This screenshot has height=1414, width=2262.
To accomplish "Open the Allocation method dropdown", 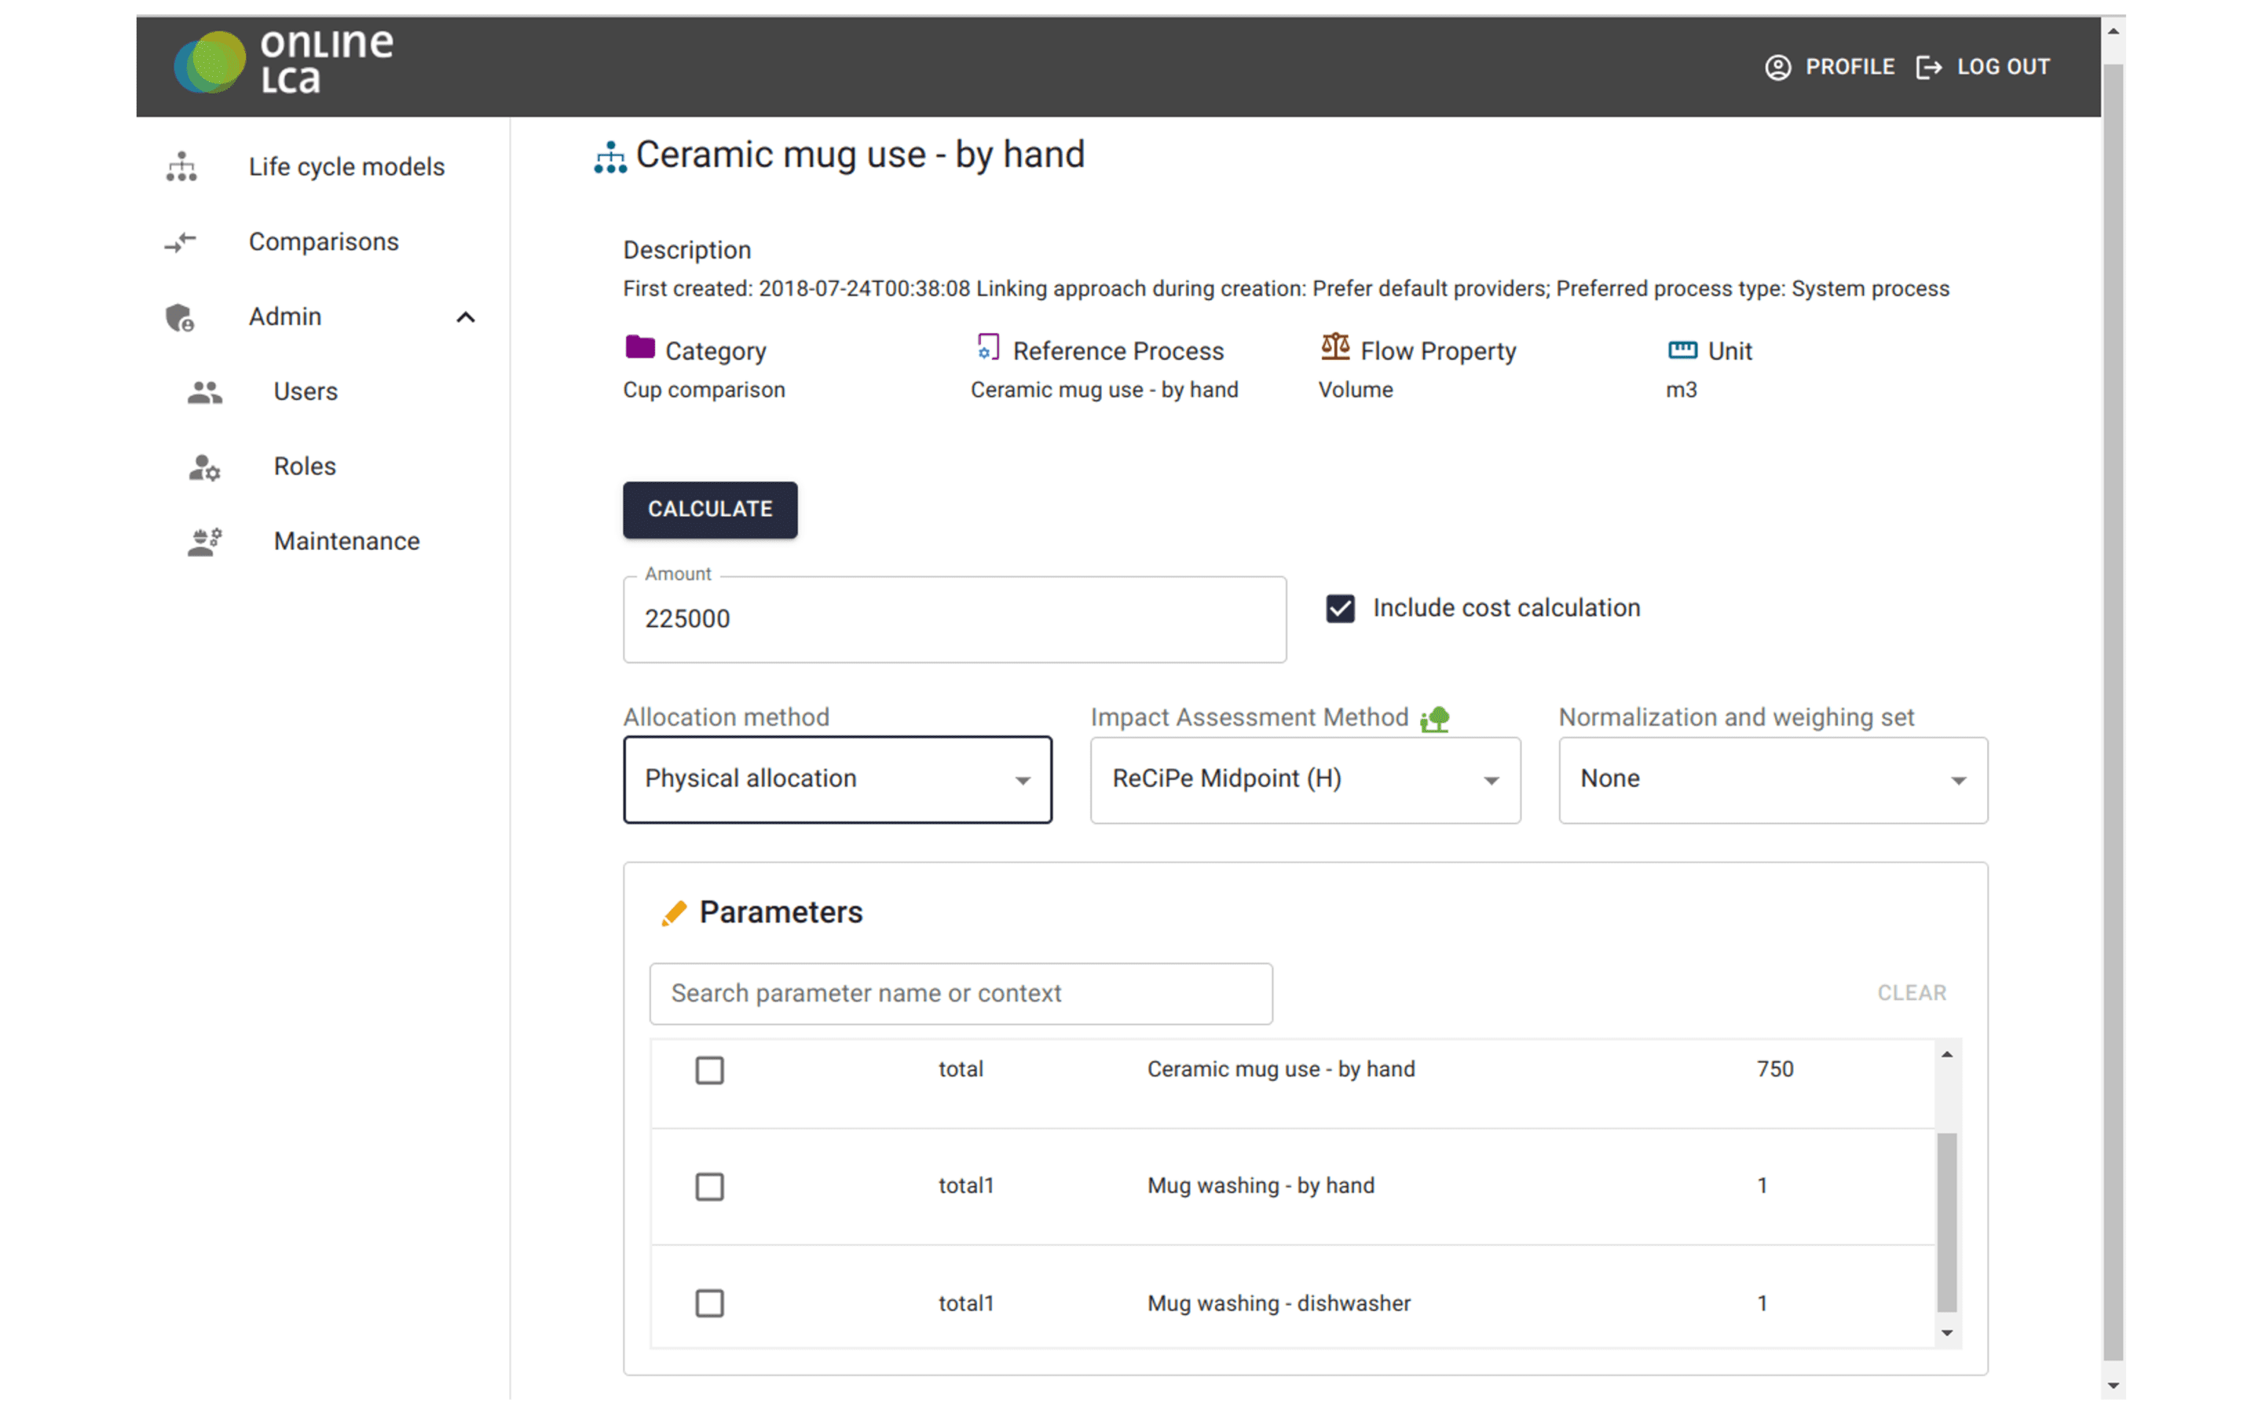I will 836,779.
